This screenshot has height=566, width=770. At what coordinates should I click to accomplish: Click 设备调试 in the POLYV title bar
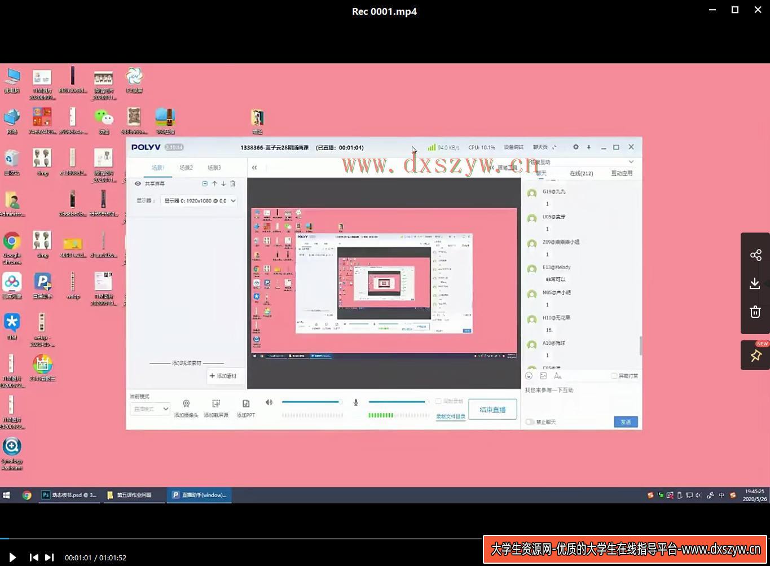tap(513, 147)
